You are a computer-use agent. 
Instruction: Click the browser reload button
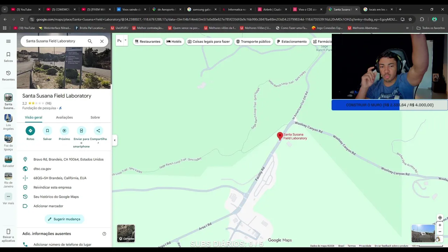click(22, 20)
